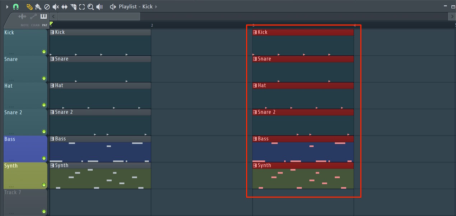Click the green playhead marker at bar 1
The image size is (456, 216).
51,24
